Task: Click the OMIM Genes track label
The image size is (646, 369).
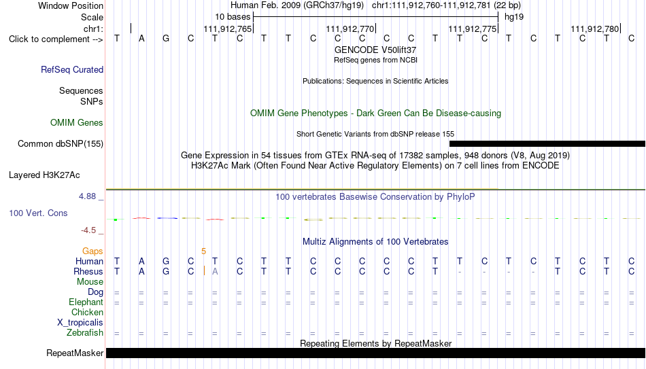Action: tap(77, 123)
